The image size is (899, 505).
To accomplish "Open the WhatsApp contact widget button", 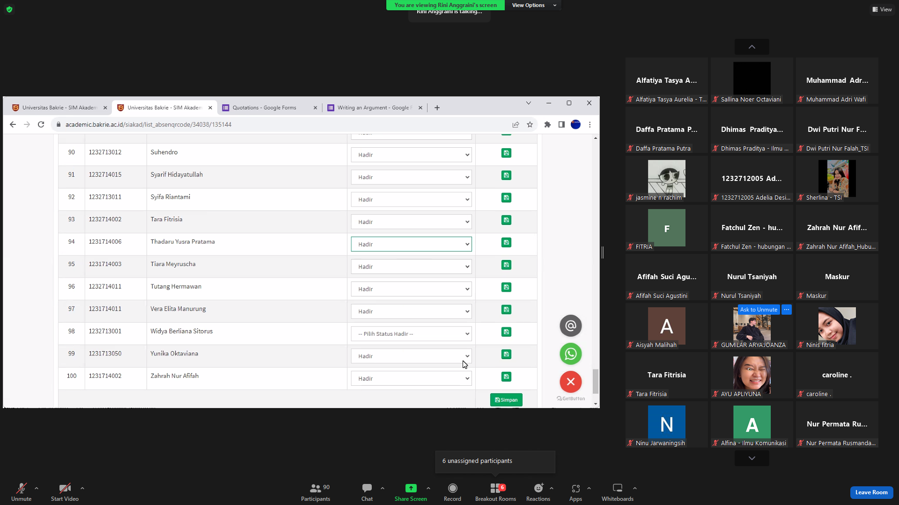I will pyautogui.click(x=571, y=354).
